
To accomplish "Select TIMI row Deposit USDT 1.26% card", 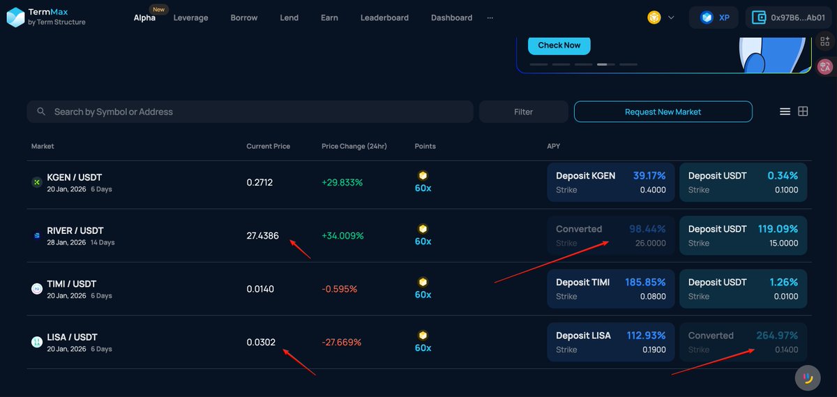I will coord(744,289).
